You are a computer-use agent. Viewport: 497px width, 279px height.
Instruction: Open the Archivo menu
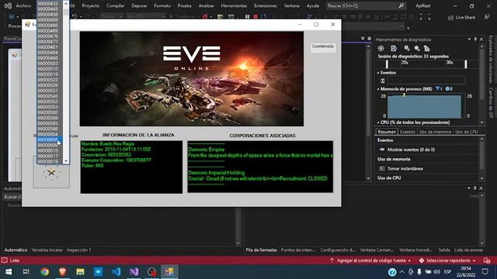23,5
